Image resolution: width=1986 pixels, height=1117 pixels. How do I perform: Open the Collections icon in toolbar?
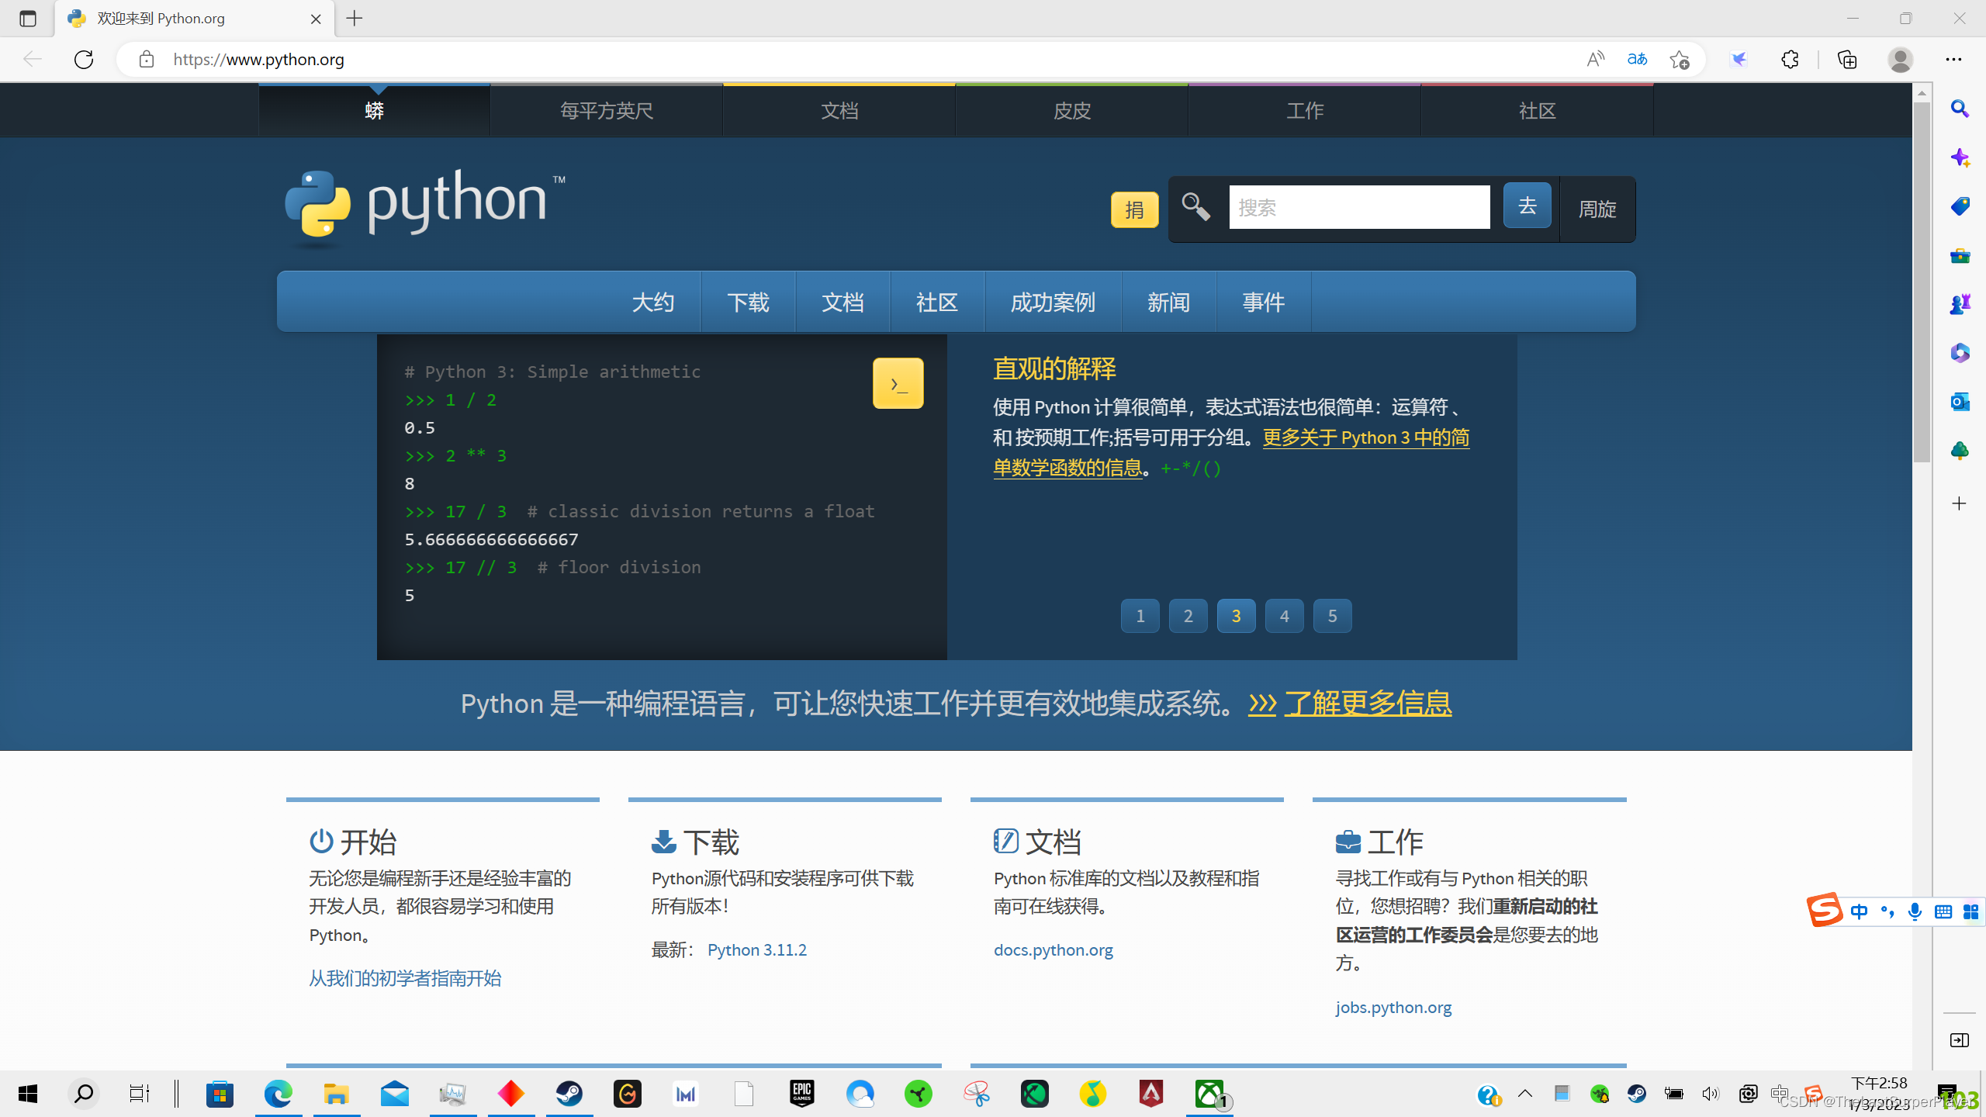click(1847, 60)
